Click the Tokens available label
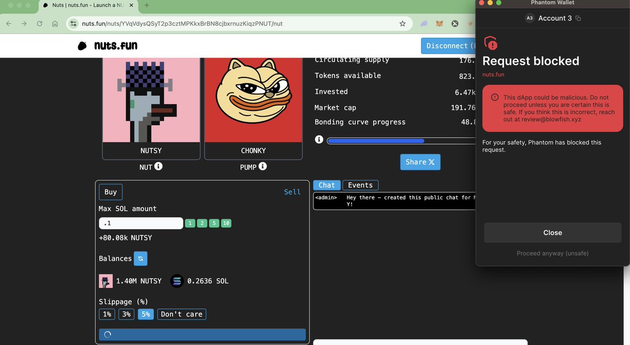This screenshot has height=345, width=630. pos(348,75)
